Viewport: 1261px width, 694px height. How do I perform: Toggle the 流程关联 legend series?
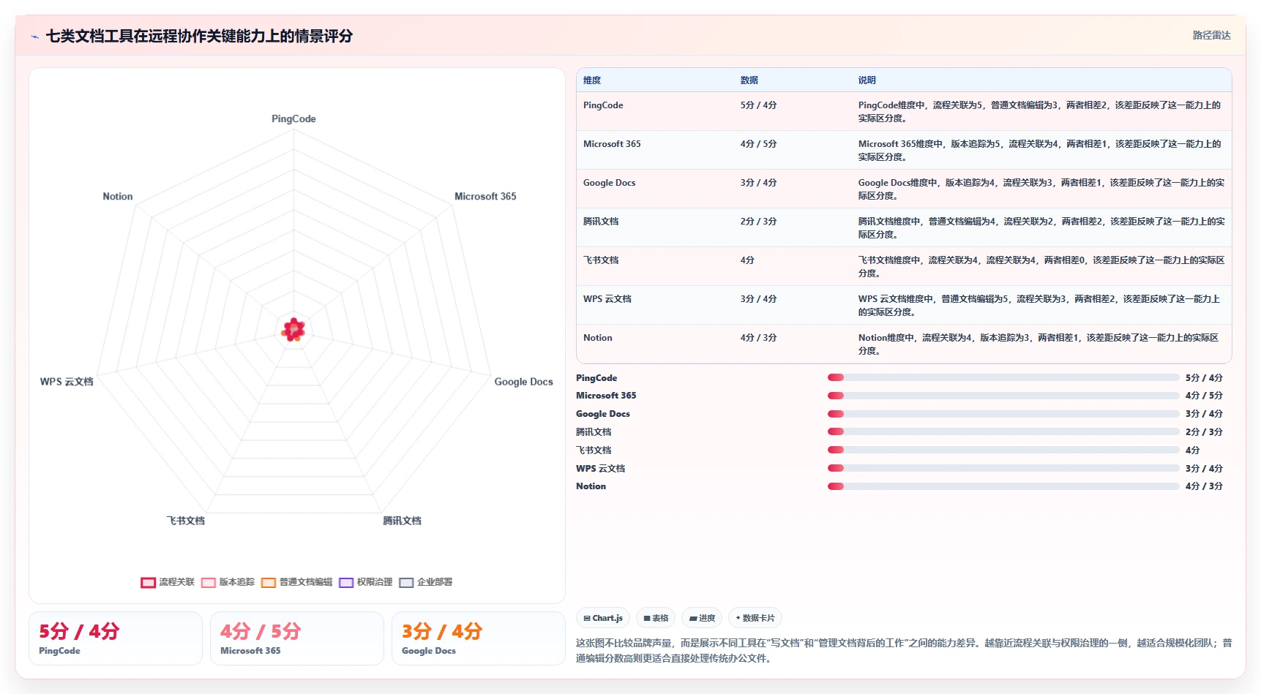click(x=168, y=582)
